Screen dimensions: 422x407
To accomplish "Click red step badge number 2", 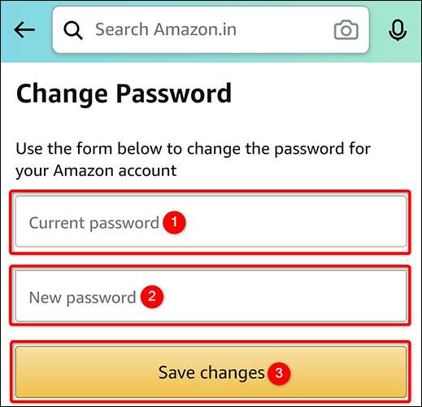I will point(152,296).
